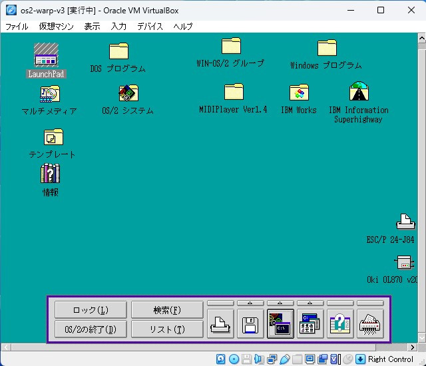Select the ESC/P 24-J84 printer icon
The height and width of the screenshot is (366, 426).
405,222
